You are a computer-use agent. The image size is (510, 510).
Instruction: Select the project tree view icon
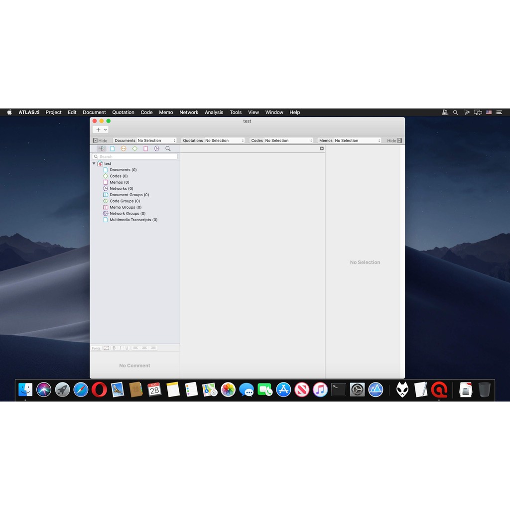[x=101, y=148]
